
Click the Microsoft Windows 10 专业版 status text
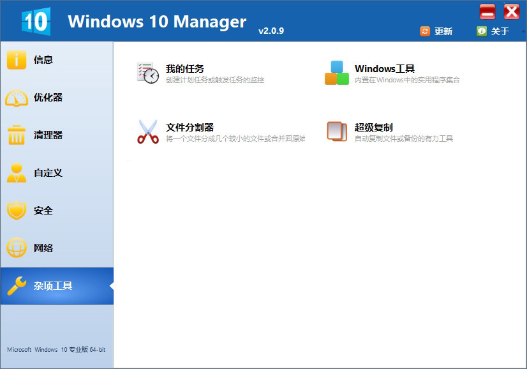pos(56,350)
